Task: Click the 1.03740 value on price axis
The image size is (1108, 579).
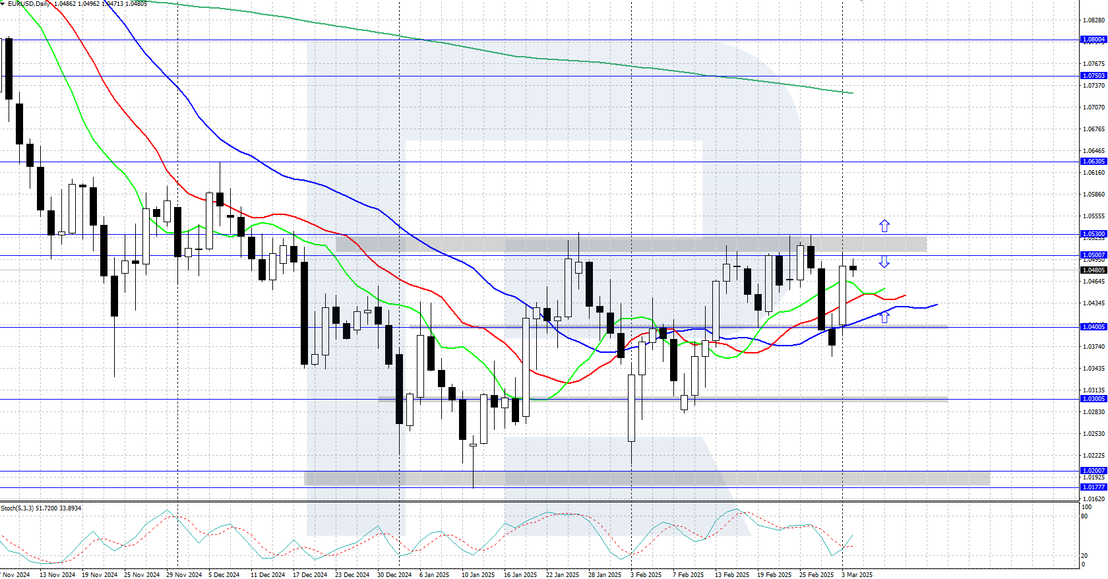Action: click(1094, 347)
